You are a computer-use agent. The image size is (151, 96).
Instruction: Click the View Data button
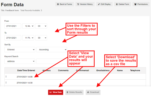click(56, 92)
